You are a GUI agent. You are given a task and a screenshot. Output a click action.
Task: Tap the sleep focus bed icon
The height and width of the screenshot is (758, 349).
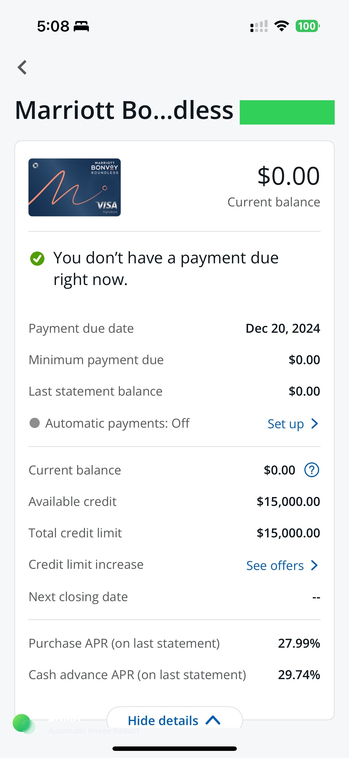81,26
